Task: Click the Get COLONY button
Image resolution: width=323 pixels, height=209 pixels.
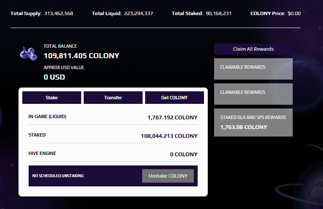Action: coord(175,98)
